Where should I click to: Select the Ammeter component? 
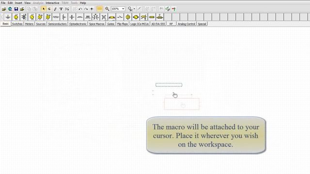coord(48,17)
